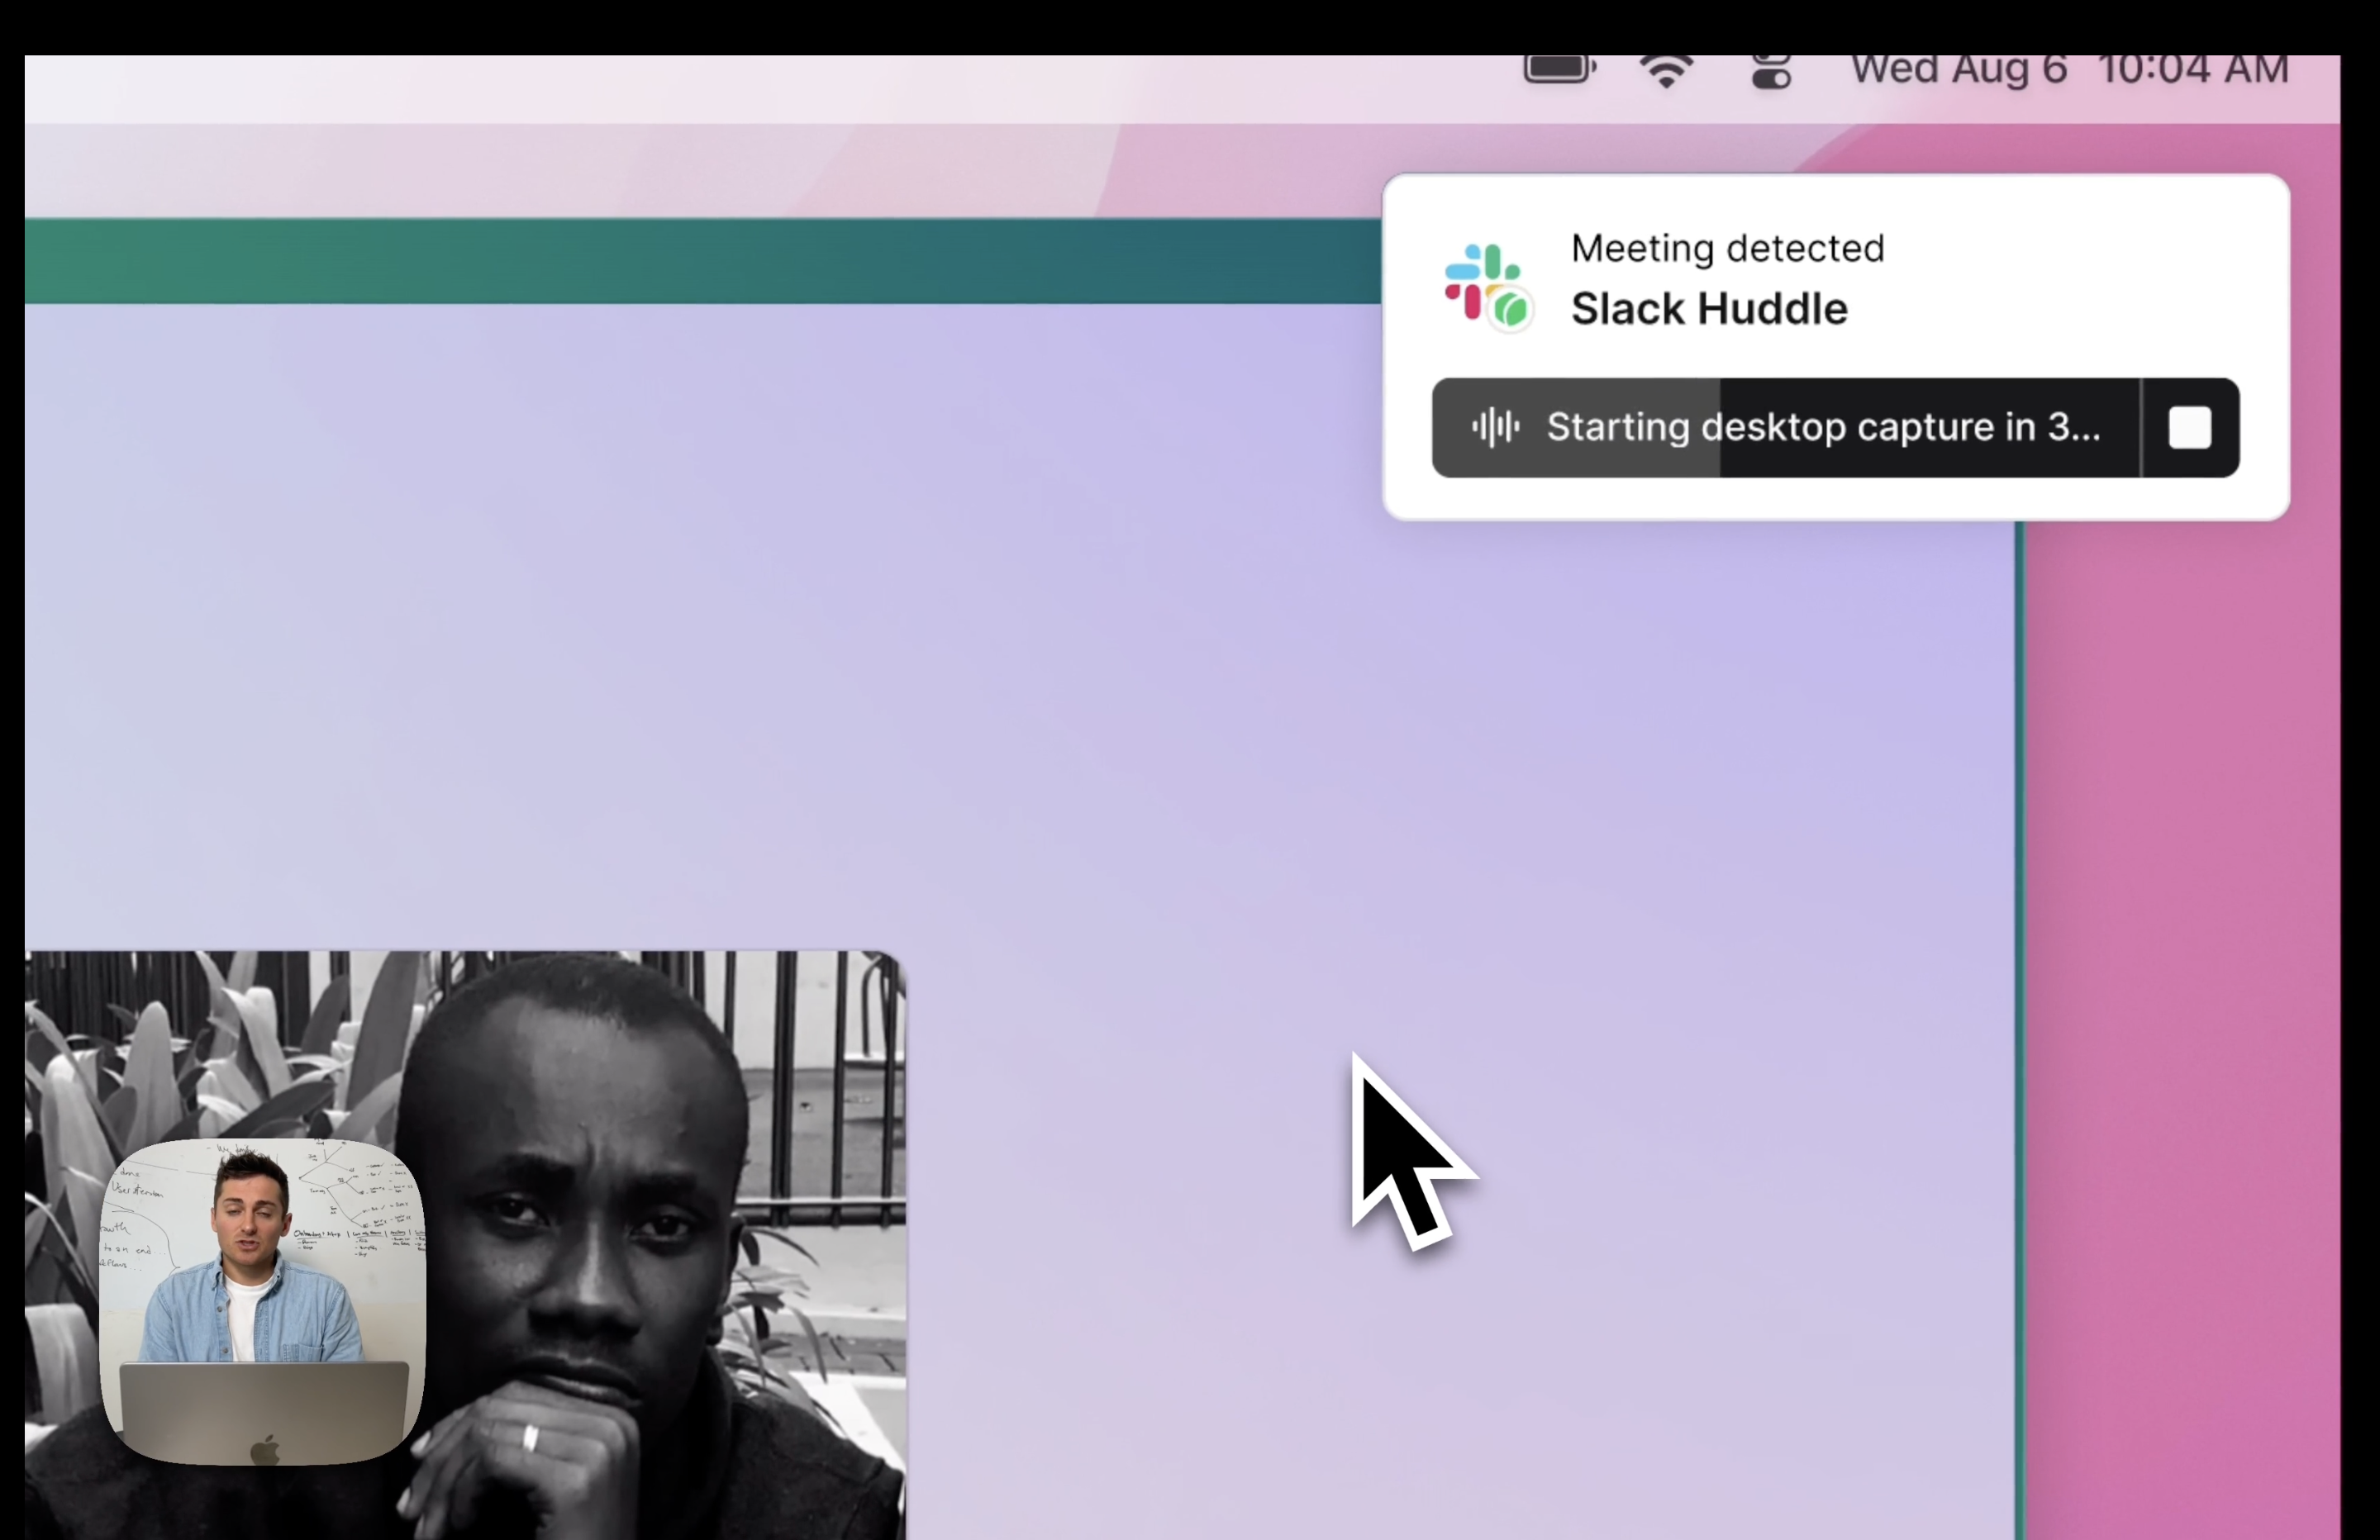This screenshot has width=2380, height=1540.
Task: Open the Wi-Fi menu bar icon
Action: click(1666, 72)
